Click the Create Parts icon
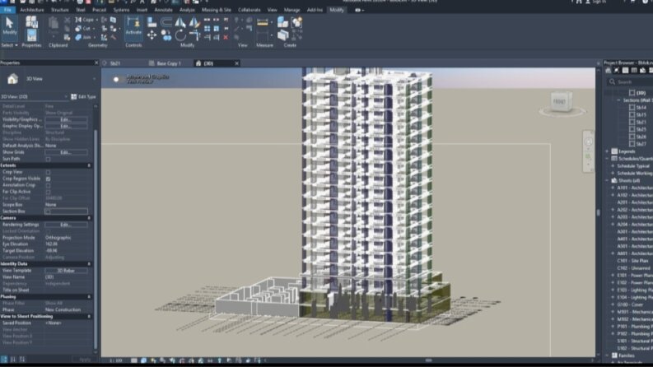Image resolution: width=653 pixels, height=367 pixels. tap(282, 35)
